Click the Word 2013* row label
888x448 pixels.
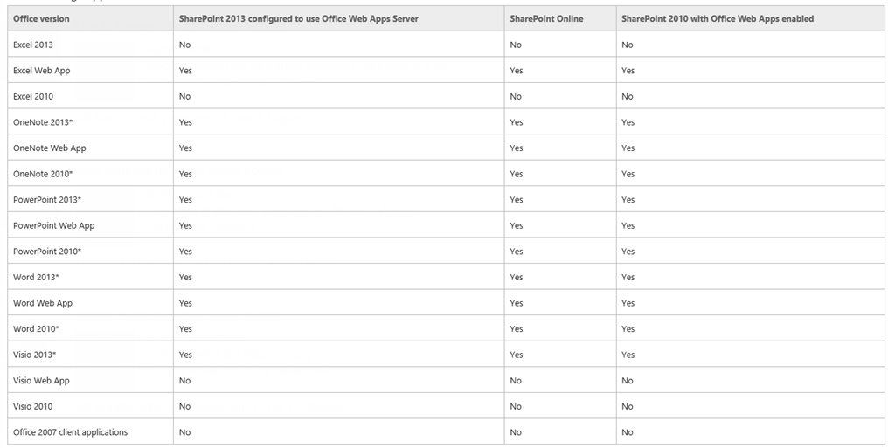[x=36, y=277]
